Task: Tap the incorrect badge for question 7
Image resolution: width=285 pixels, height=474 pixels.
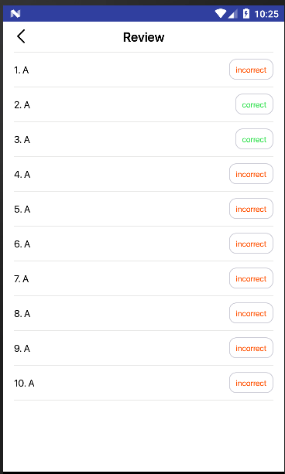Action: tap(251, 278)
